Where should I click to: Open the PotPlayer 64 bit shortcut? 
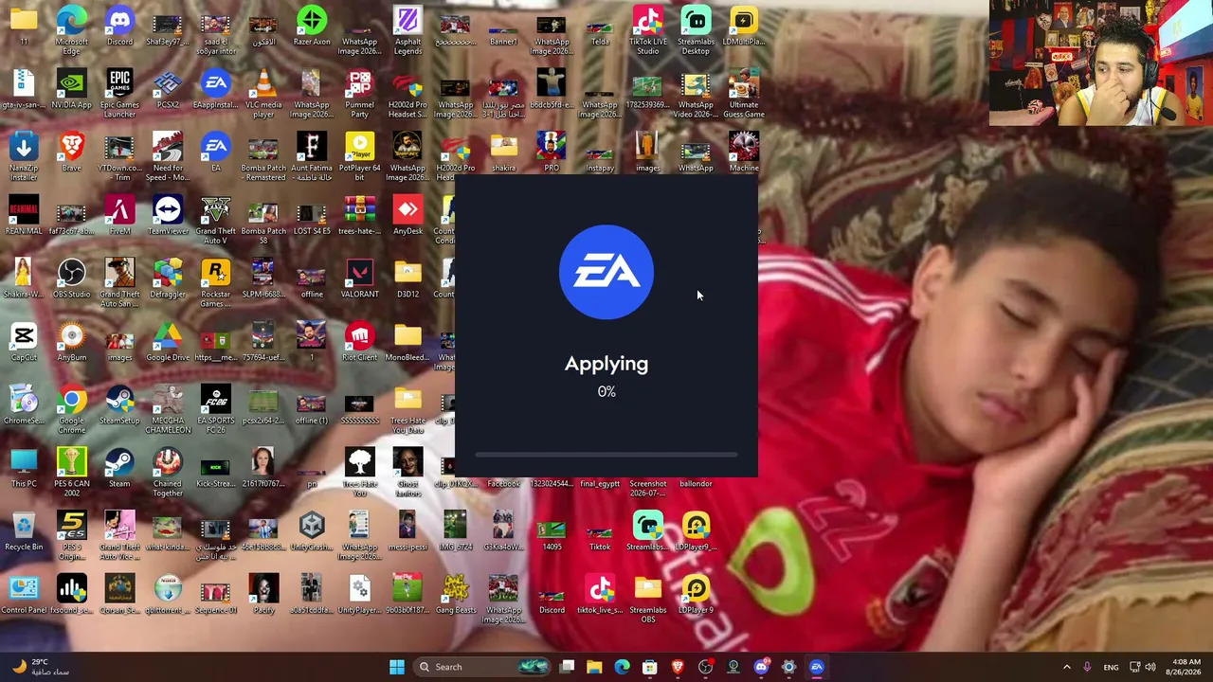click(359, 156)
